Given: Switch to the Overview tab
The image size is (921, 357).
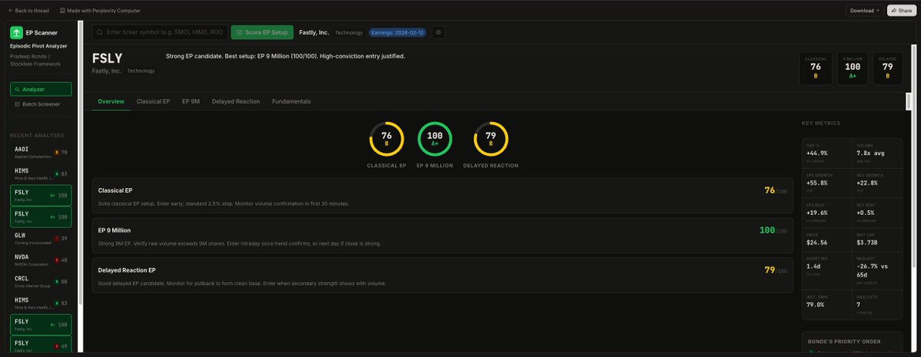Looking at the screenshot, I should [111, 101].
